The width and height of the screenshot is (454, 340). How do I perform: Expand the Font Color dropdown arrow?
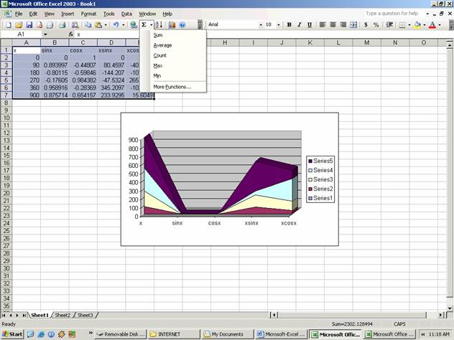[x=440, y=25]
